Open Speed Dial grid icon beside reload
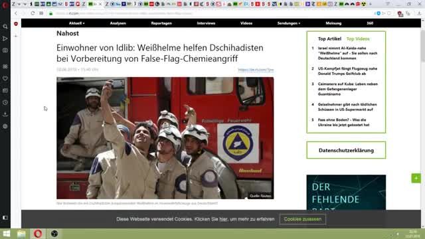Image resolution: width=425 pixels, height=239 pixels. click(x=41, y=13)
